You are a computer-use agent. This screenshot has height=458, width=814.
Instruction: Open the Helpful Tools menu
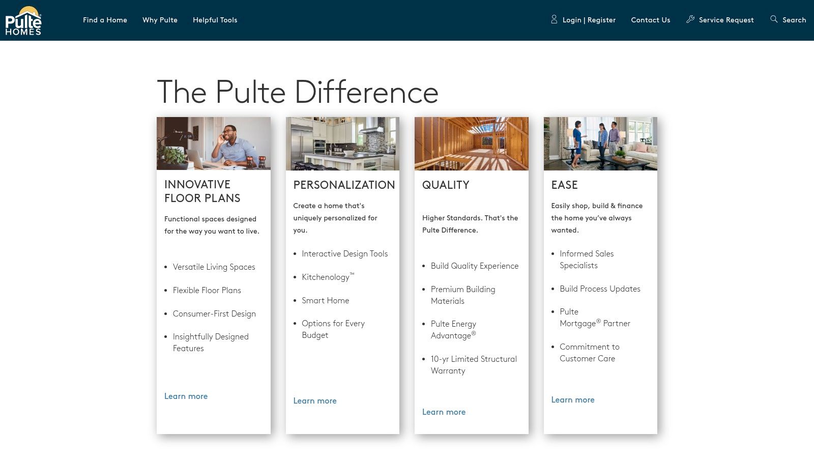[x=215, y=20]
